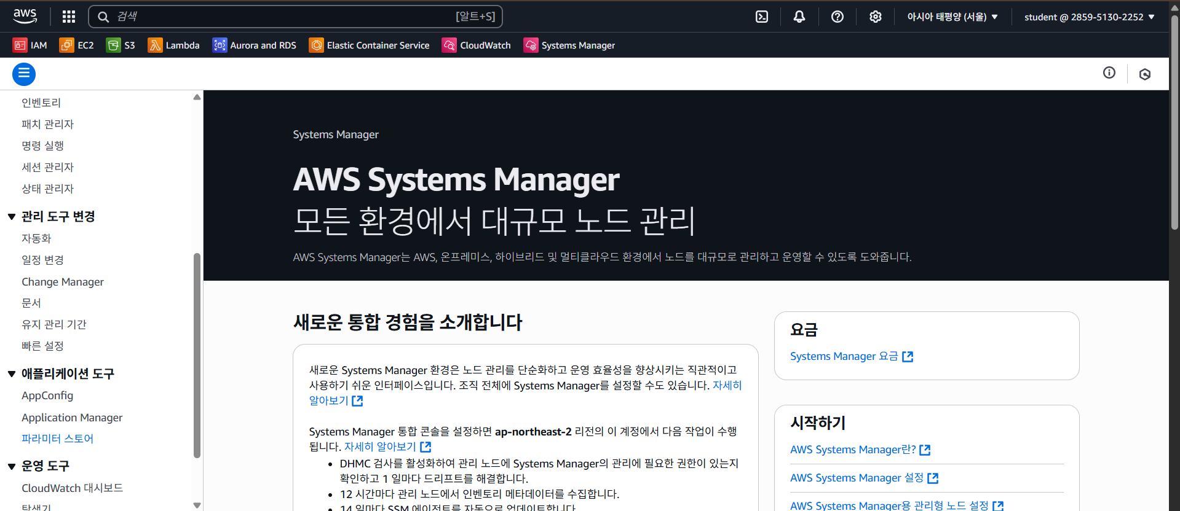Open 유지 관리 기간 in the sidebar
The image size is (1180, 511).
pyautogui.click(x=54, y=324)
